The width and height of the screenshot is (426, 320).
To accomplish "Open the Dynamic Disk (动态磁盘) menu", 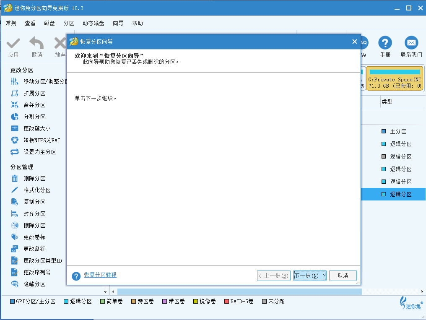I will click(94, 23).
